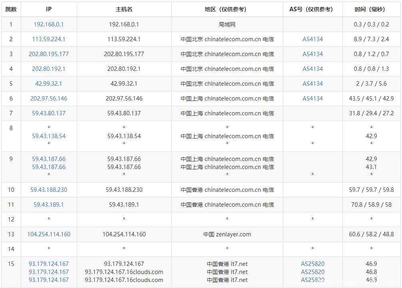Open the AS4134 link in hop 6 row
Image resolution: width=402 pixels, height=288 pixels.
(x=312, y=99)
